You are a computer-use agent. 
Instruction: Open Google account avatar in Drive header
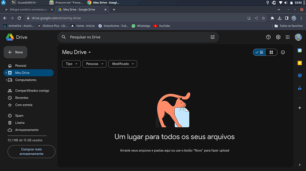pos(298,37)
